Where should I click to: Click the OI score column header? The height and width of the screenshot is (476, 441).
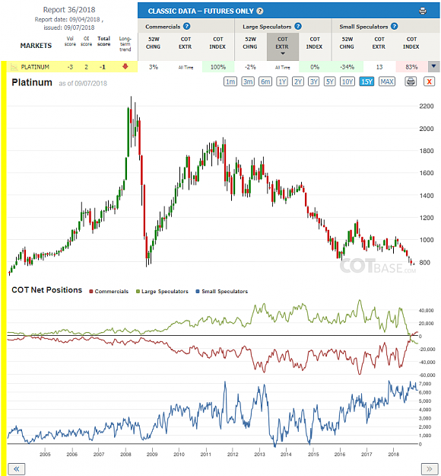click(87, 41)
